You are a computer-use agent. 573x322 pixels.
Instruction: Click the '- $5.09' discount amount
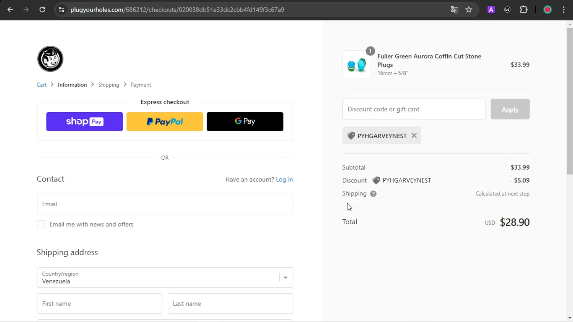520,180
